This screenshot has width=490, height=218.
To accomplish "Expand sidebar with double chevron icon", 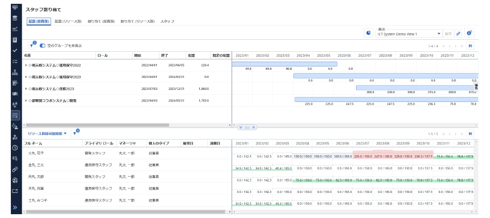I will (15, 208).
